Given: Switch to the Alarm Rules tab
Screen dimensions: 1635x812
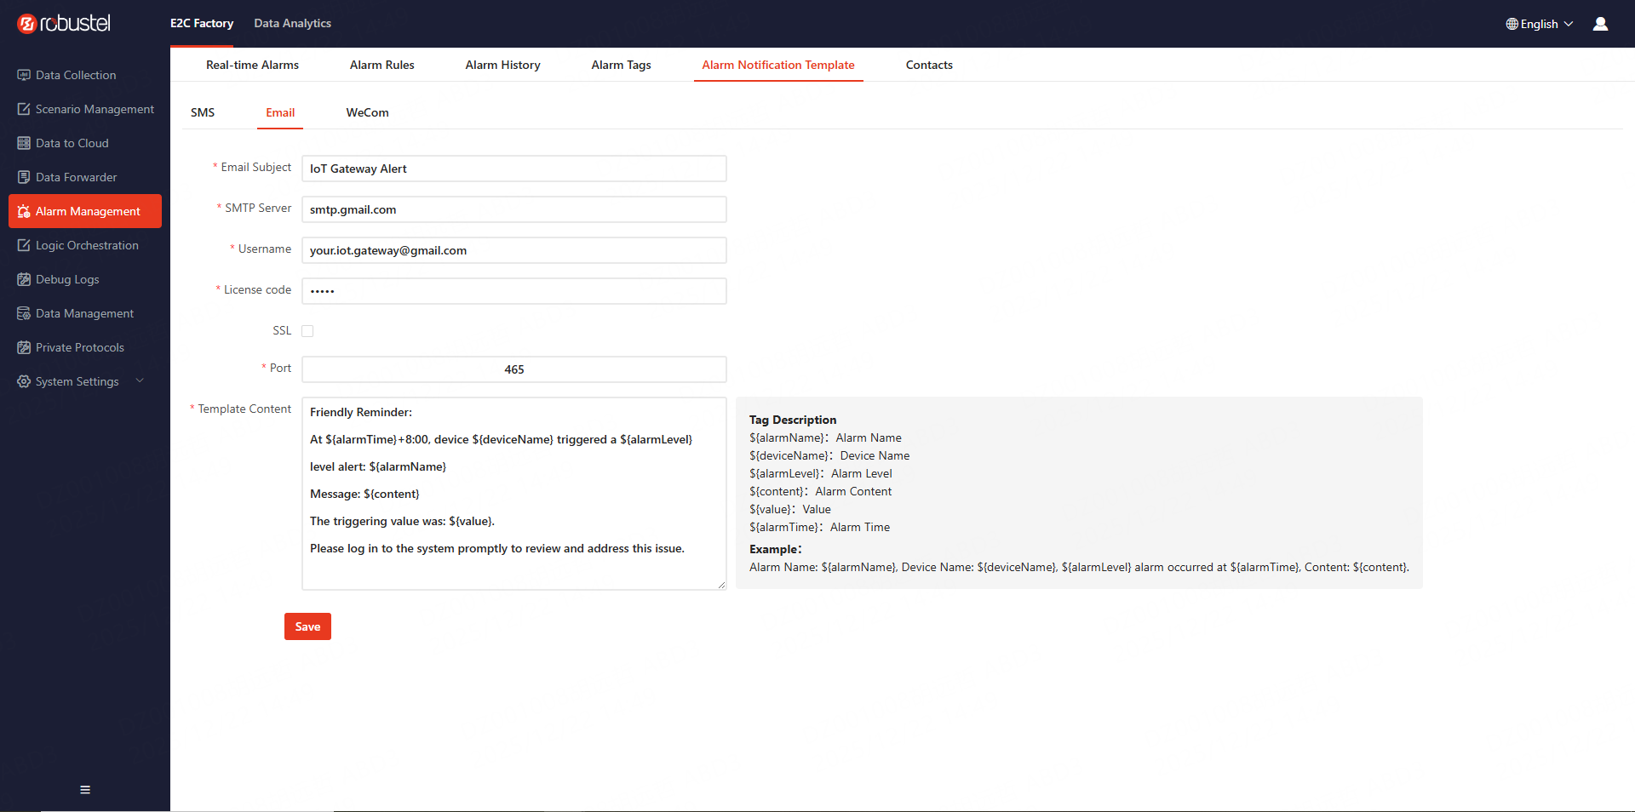Looking at the screenshot, I should 381,65.
